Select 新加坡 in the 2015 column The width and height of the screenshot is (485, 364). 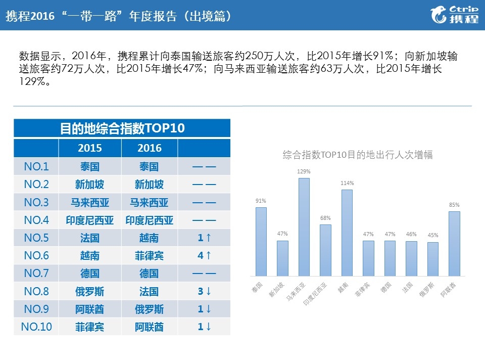pyautogui.click(x=90, y=185)
